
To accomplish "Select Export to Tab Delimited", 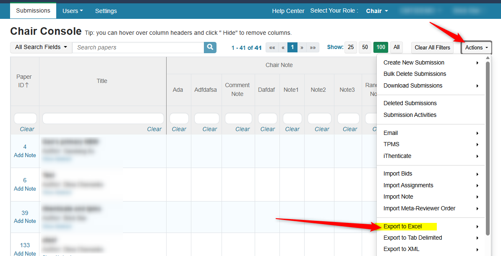I will coord(431,238).
